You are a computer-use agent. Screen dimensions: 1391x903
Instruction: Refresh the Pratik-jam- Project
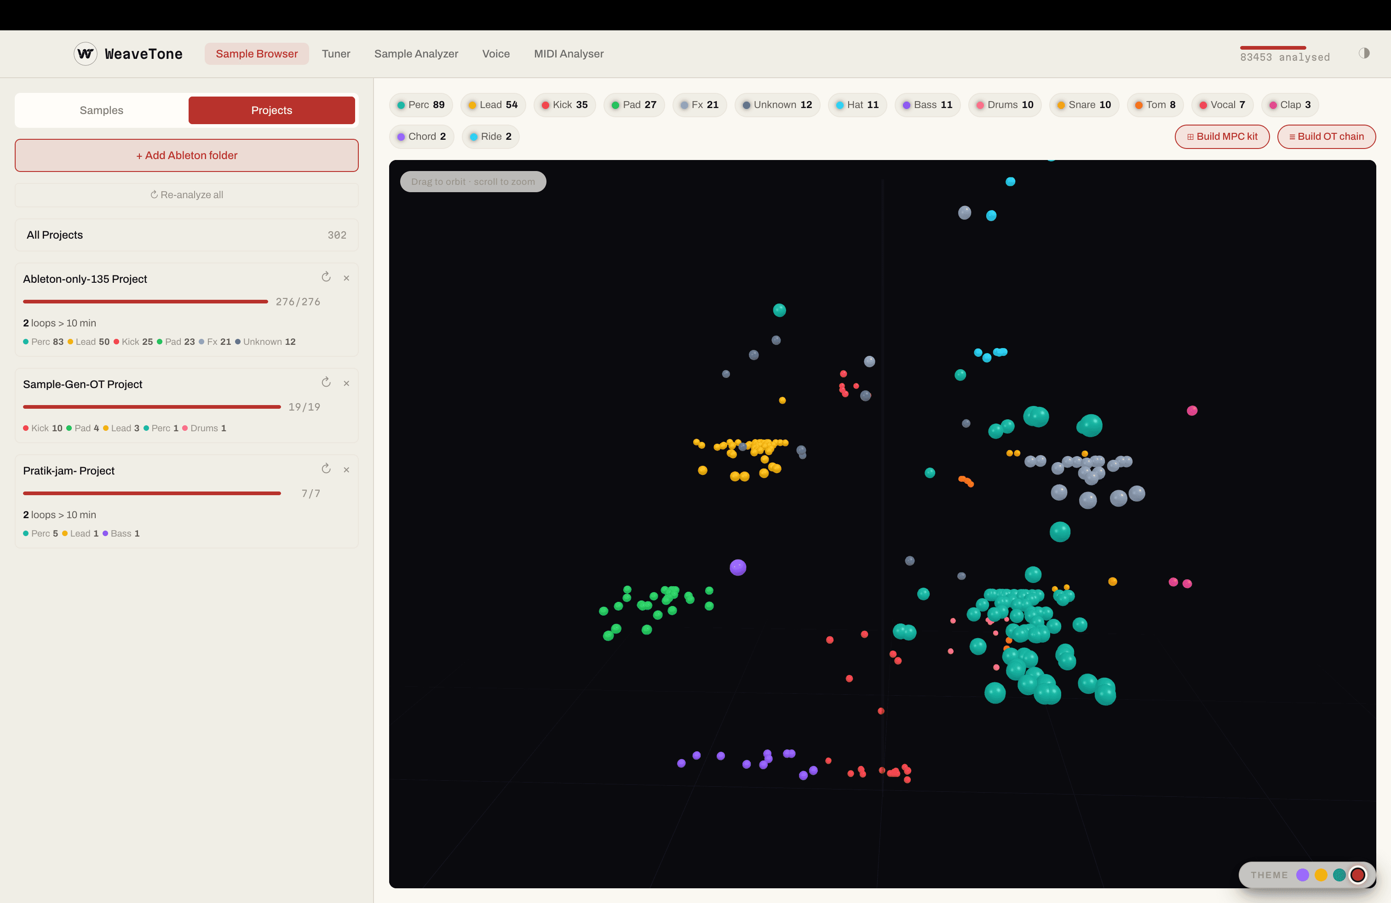326,469
